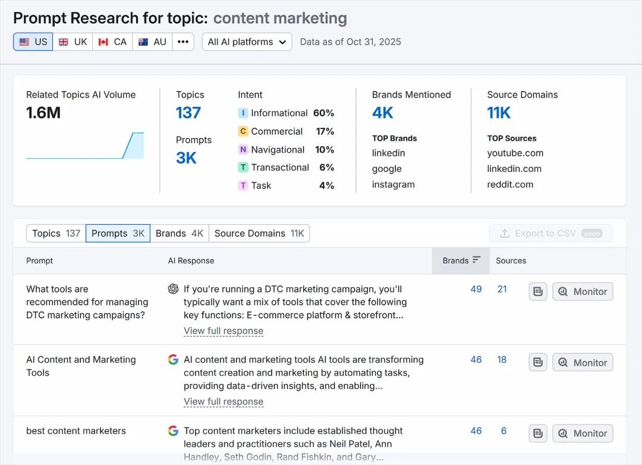
Task: Click the Export to CSV button
Action: point(550,233)
